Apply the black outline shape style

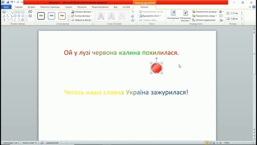[x=41, y=16]
